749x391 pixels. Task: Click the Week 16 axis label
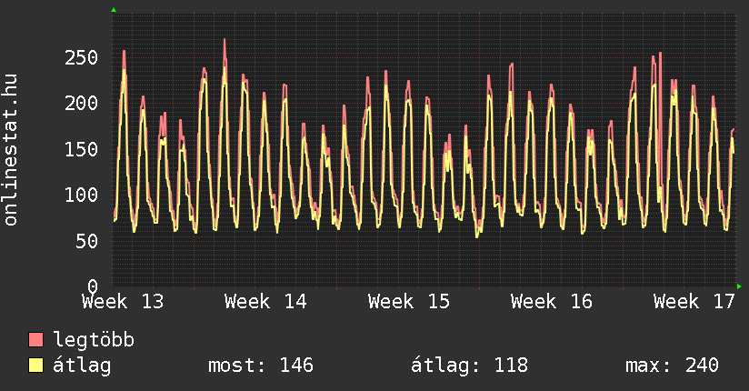[x=552, y=301]
